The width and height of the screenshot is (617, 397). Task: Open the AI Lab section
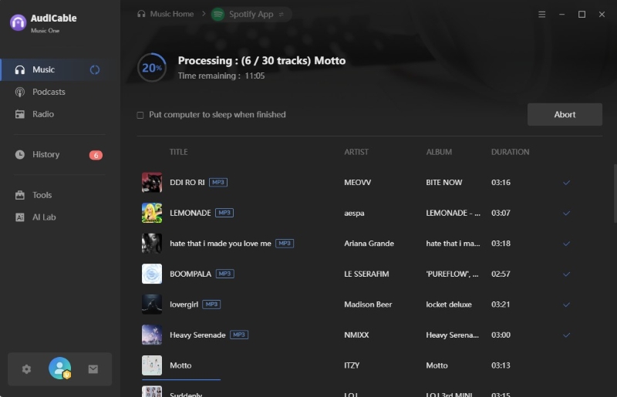click(44, 217)
